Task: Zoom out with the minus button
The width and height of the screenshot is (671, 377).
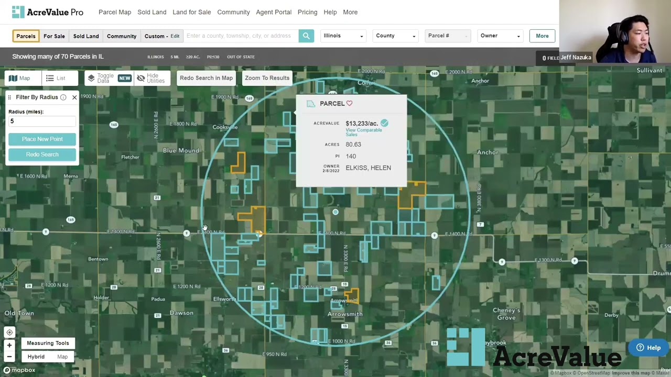Action: (x=9, y=357)
